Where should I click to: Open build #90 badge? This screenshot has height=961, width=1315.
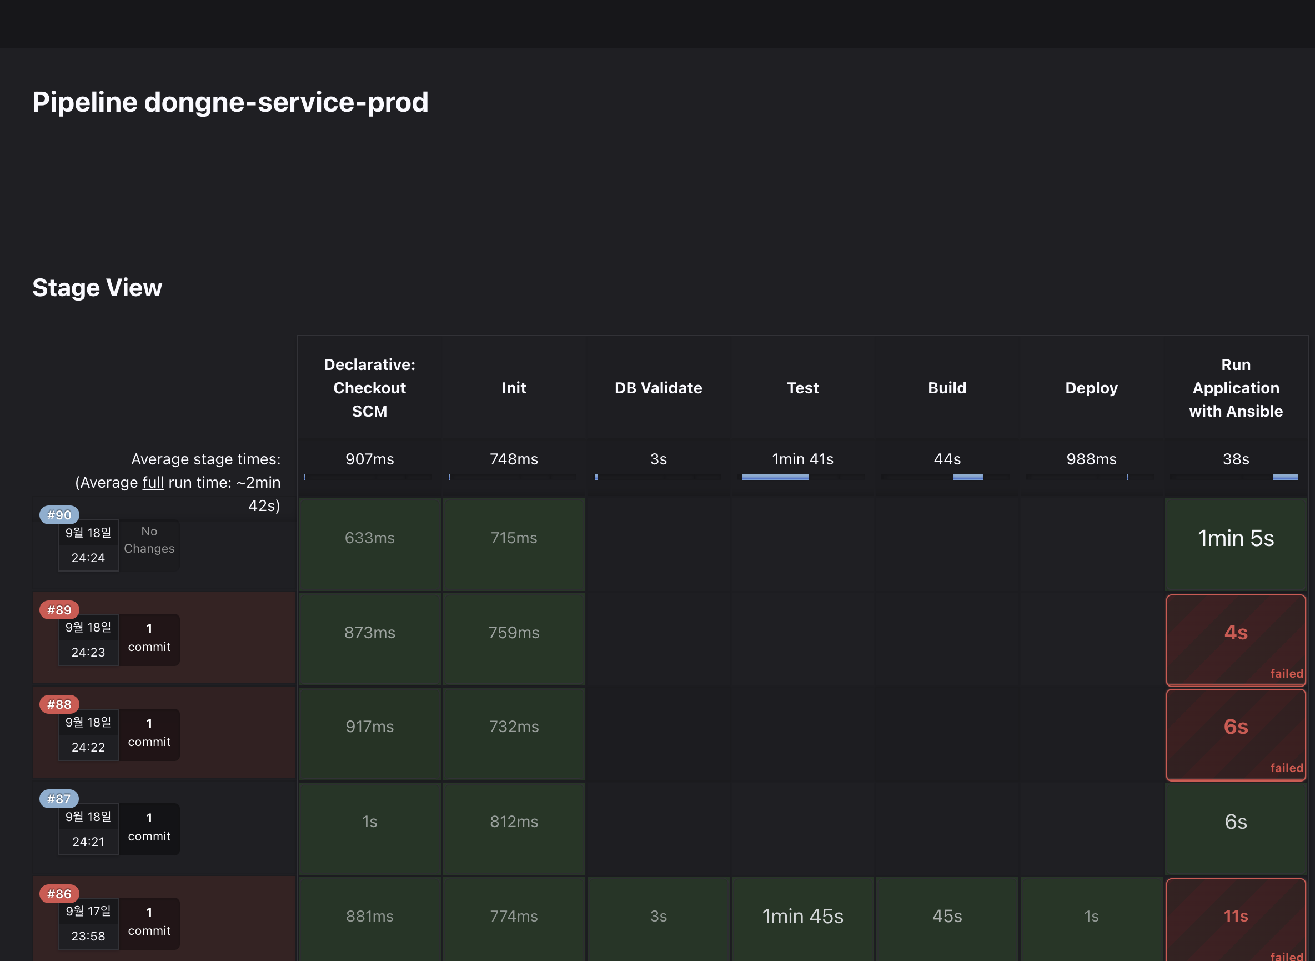click(59, 515)
